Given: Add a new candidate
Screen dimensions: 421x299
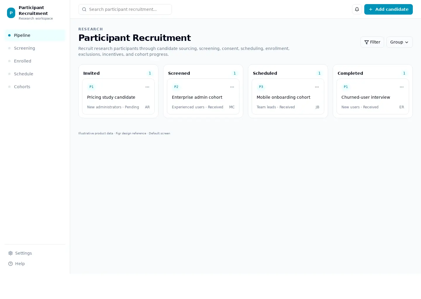Looking at the screenshot, I should (x=389, y=9).
